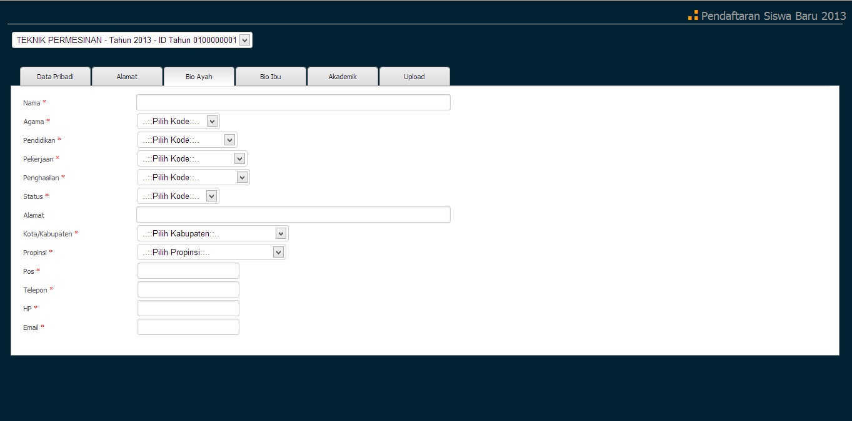
Task: Open the Upload tab
Action: [414, 77]
